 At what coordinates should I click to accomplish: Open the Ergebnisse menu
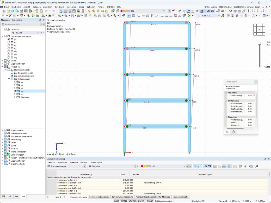(71, 7)
